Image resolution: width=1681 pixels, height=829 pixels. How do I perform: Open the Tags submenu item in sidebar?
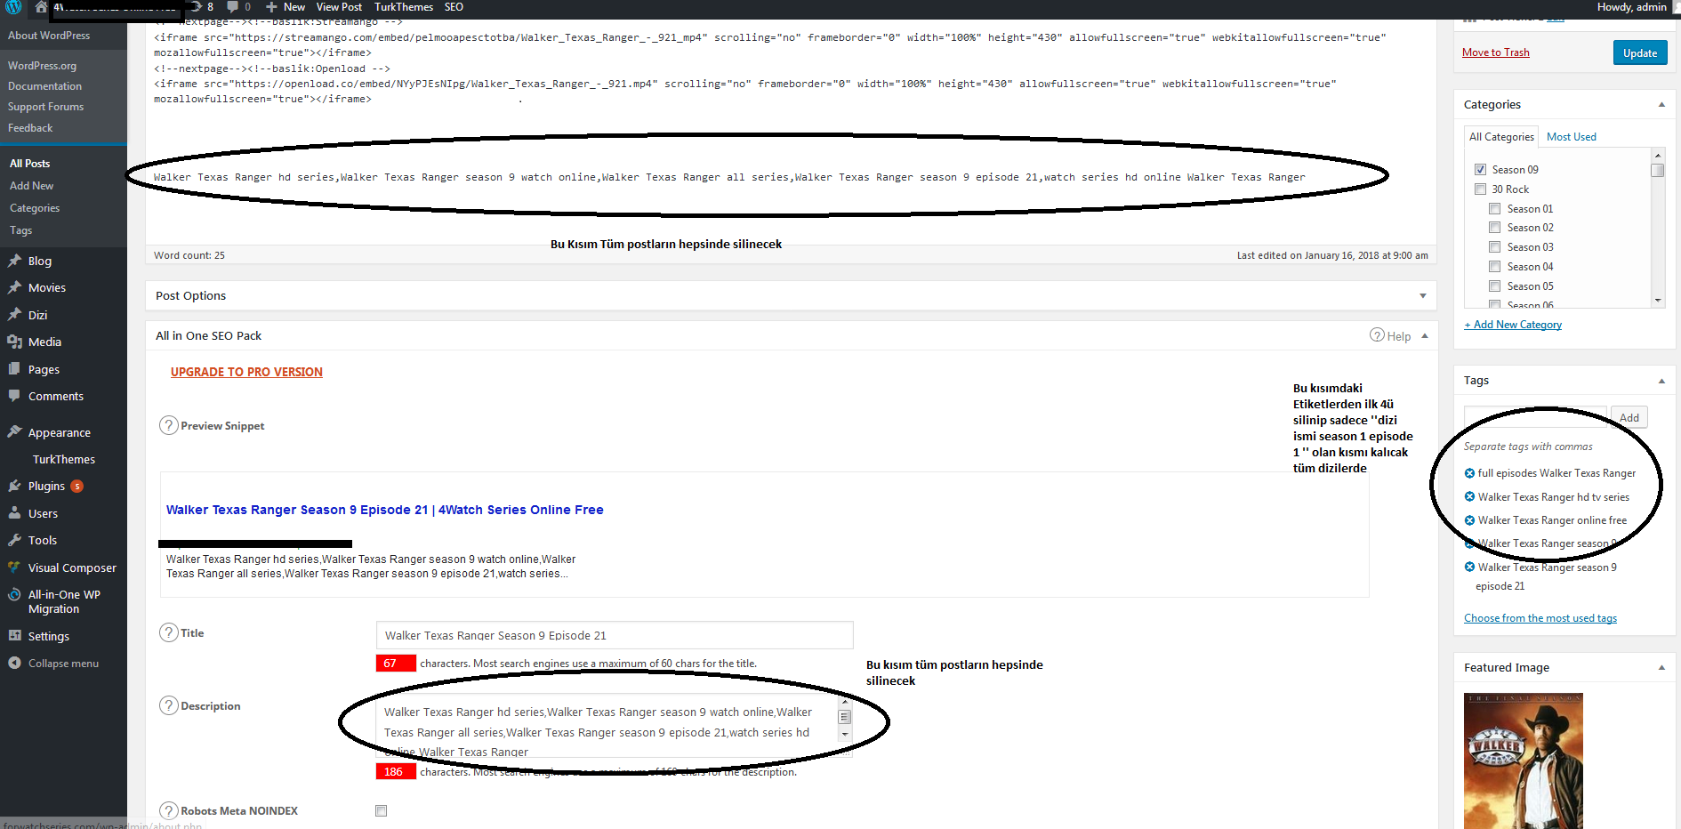(x=21, y=230)
